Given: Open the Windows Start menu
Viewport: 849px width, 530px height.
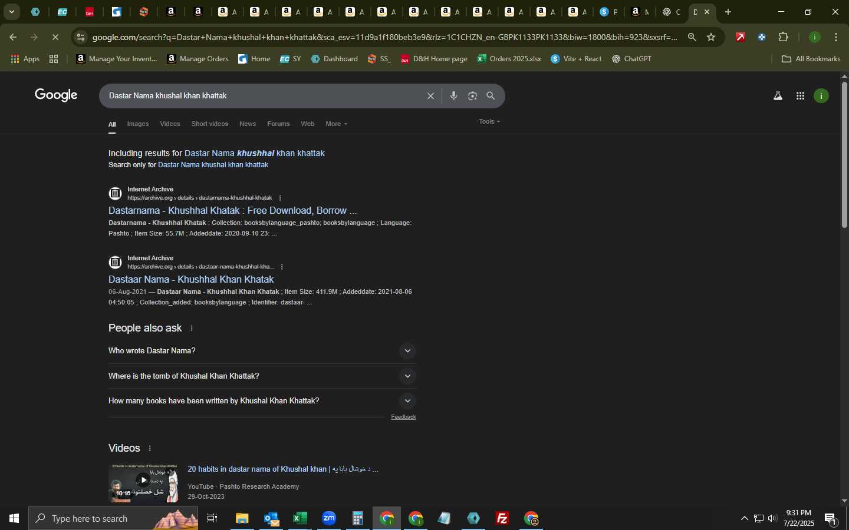Looking at the screenshot, I should point(14,518).
